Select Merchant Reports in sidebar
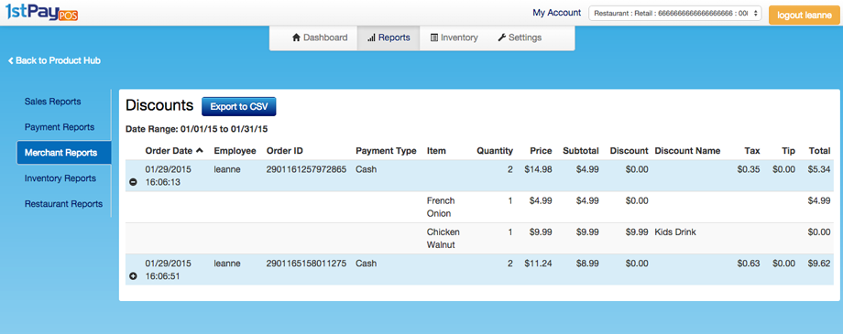Viewport: 843px width, 334px height. (64, 153)
